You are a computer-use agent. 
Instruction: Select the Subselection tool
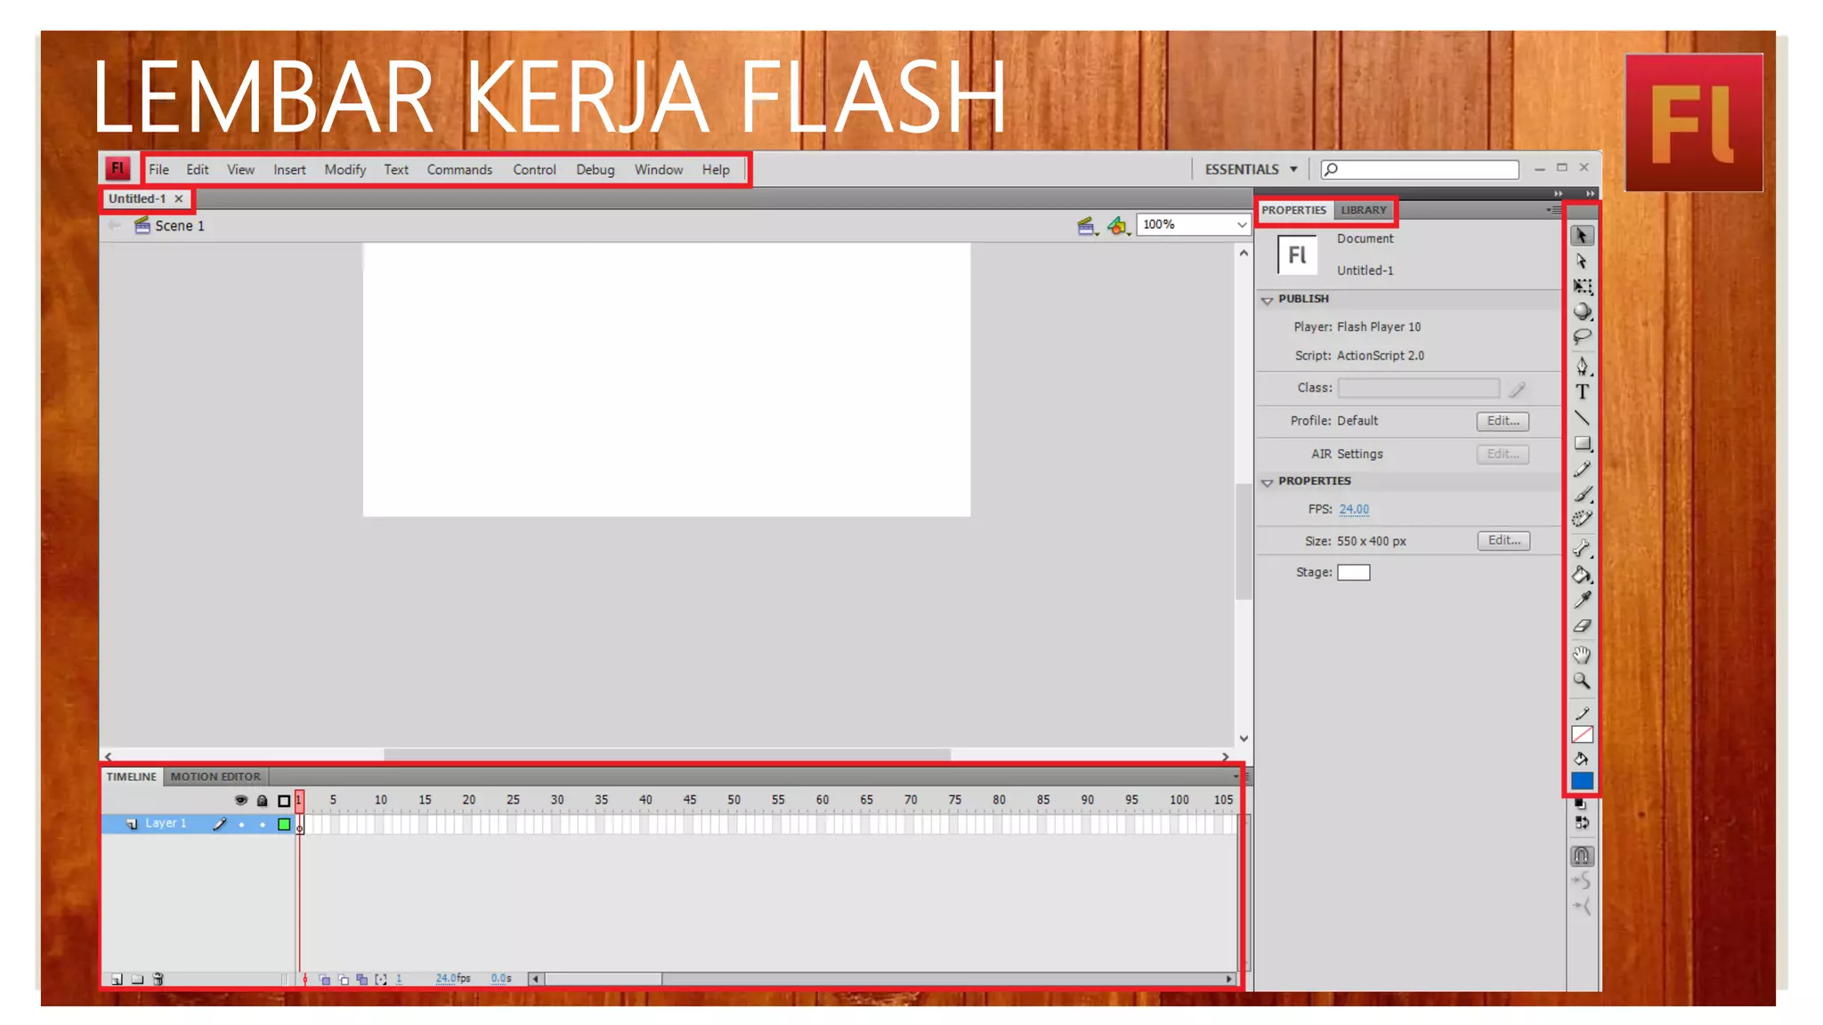click(x=1582, y=262)
